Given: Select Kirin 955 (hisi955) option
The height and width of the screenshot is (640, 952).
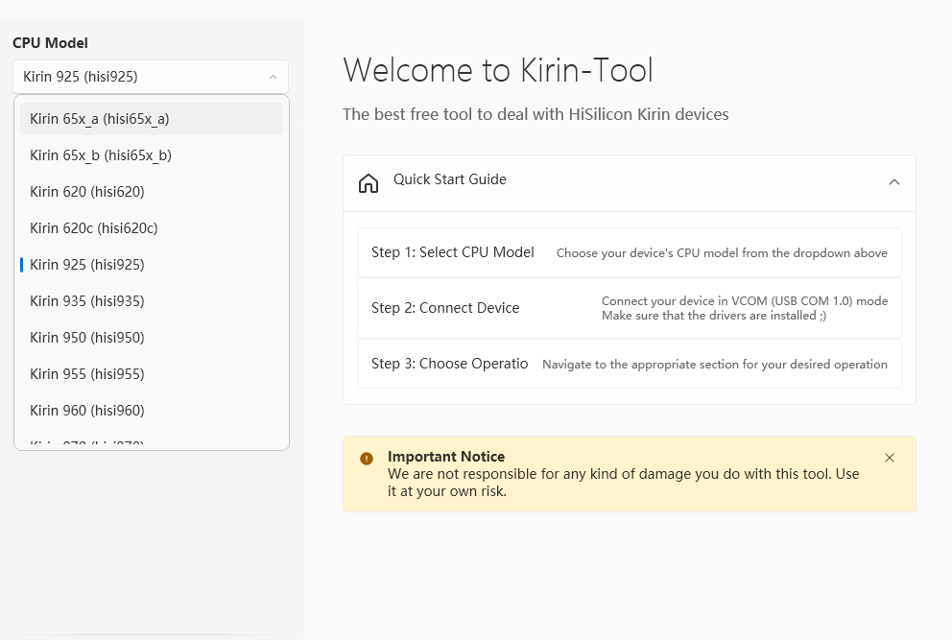Looking at the screenshot, I should pos(152,374).
